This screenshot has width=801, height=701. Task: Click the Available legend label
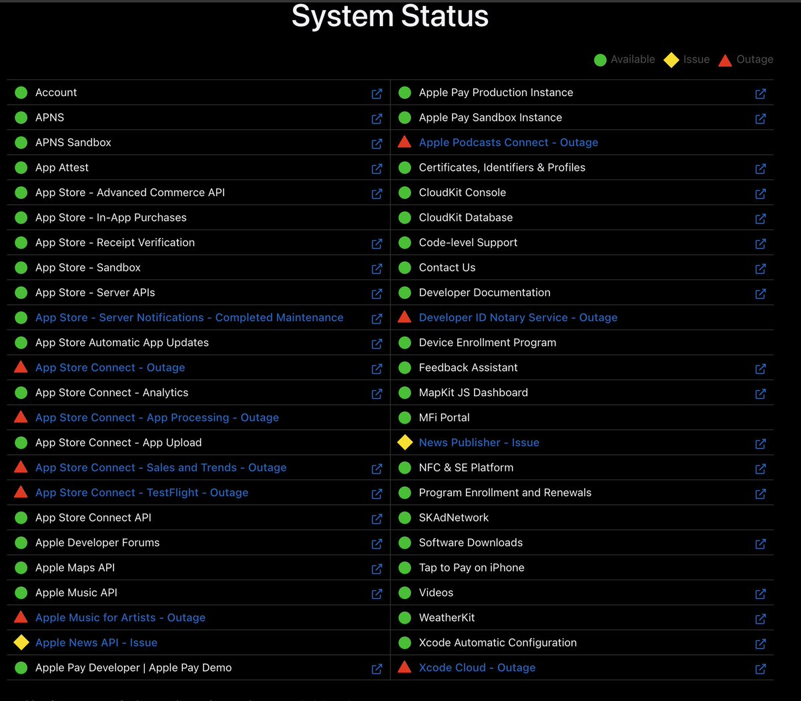pyautogui.click(x=633, y=59)
